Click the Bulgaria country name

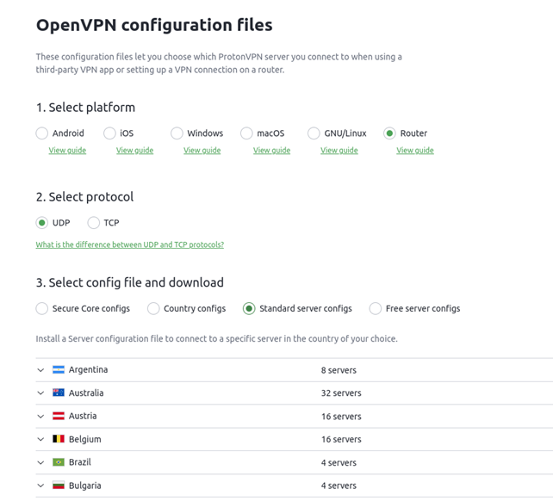85,486
